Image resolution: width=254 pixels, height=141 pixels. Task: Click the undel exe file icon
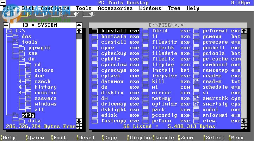(196, 110)
